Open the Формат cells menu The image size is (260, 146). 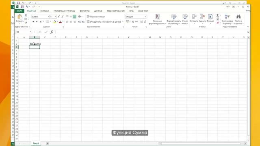(210, 19)
